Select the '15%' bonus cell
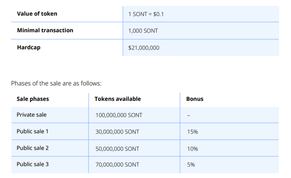The height and width of the screenshot is (178, 291). click(192, 132)
